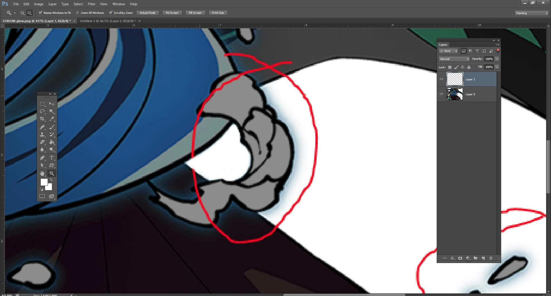Open the Layers panel flyout menu

click(x=498, y=45)
